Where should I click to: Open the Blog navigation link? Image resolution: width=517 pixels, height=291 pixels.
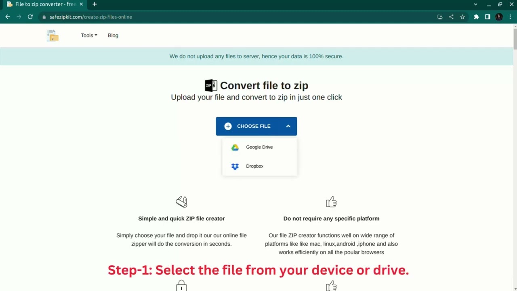coord(113,35)
